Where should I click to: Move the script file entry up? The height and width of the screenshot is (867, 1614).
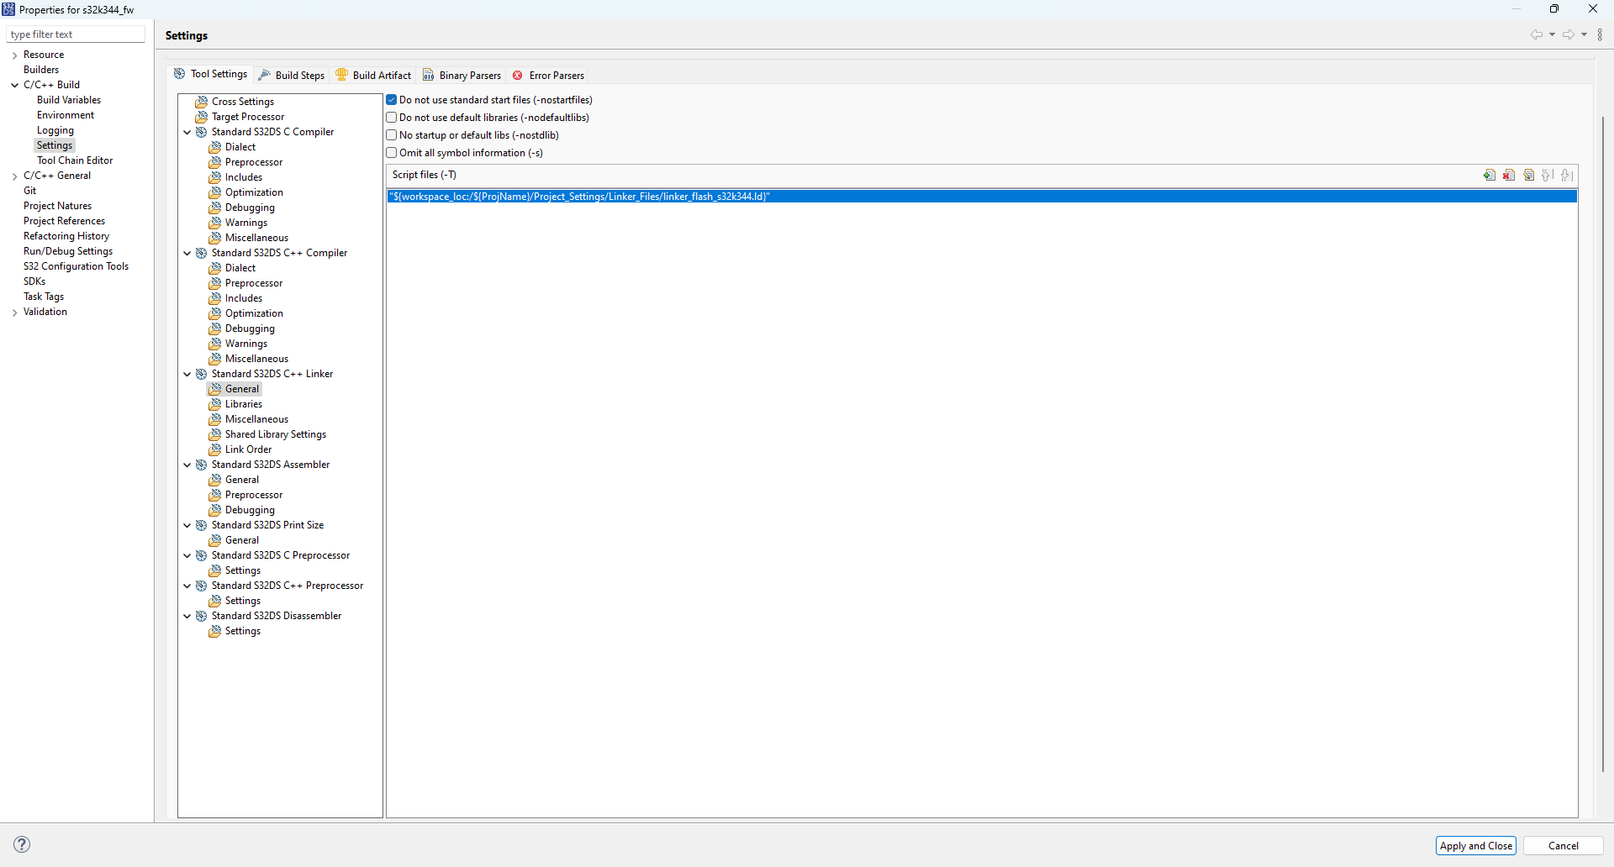pos(1548,175)
